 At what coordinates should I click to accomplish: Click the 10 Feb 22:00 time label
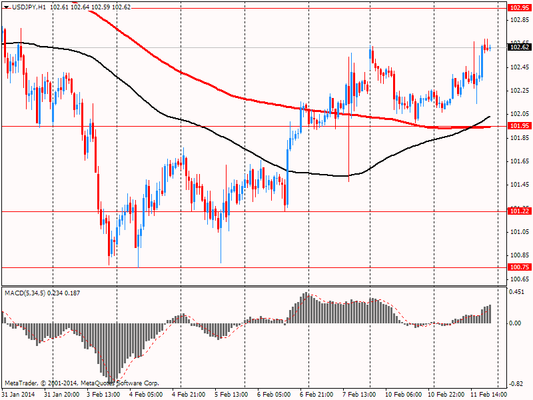446,394
